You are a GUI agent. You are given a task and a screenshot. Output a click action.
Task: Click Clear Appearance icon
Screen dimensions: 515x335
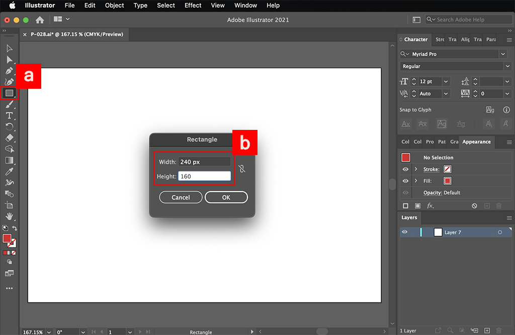pyautogui.click(x=474, y=206)
